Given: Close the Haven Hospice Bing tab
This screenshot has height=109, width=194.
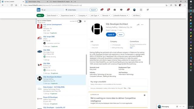Looking at the screenshot, I should pos(47,2).
